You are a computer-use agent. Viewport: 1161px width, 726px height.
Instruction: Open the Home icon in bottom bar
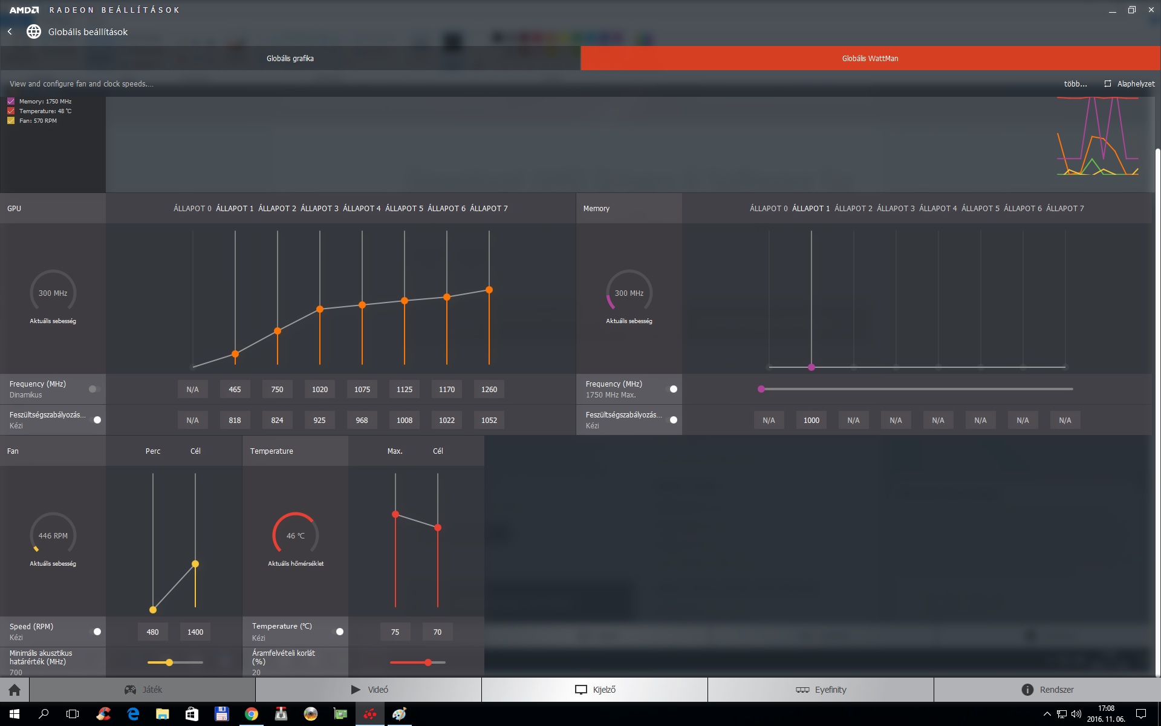(15, 690)
